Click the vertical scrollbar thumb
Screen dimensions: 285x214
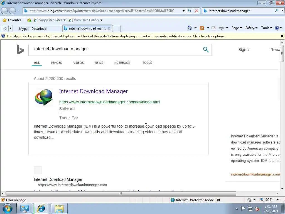click(282, 53)
